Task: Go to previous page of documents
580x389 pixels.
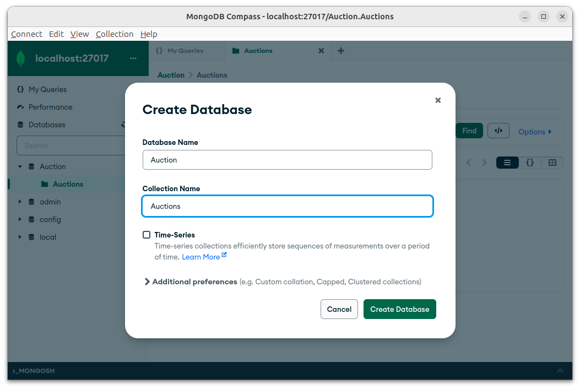Action: (469, 163)
